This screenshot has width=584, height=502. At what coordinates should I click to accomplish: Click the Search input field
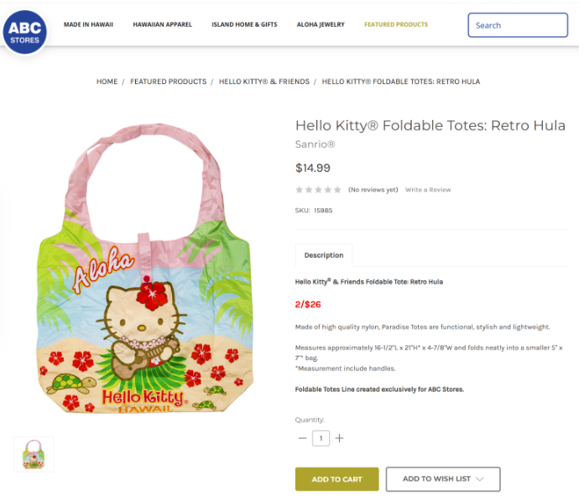[x=517, y=25]
